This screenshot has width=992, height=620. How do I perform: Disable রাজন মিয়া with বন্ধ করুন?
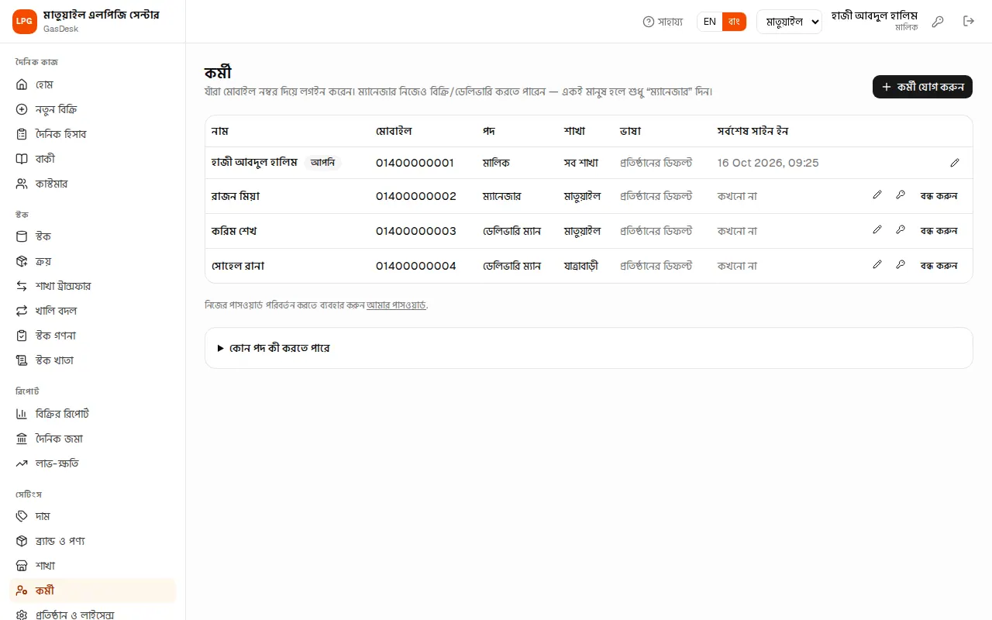point(939,196)
